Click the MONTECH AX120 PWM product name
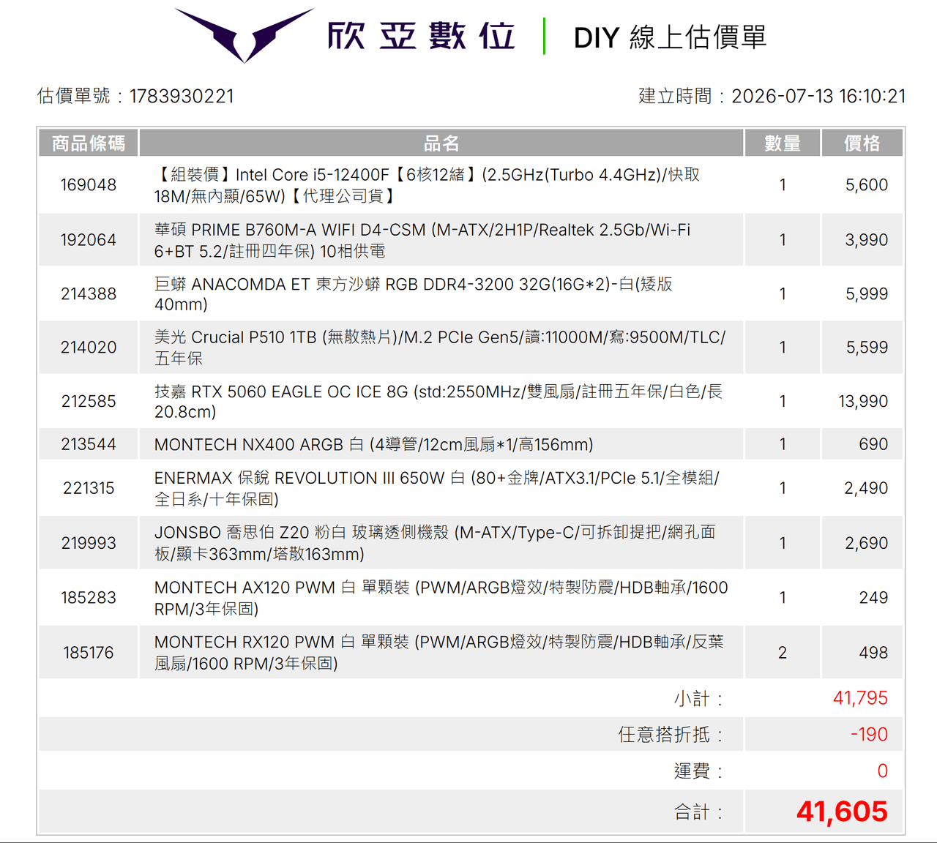 click(441, 598)
